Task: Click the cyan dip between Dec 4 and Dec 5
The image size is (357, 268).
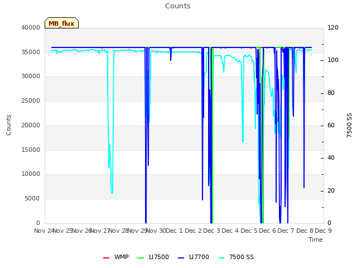Action: 243,141
